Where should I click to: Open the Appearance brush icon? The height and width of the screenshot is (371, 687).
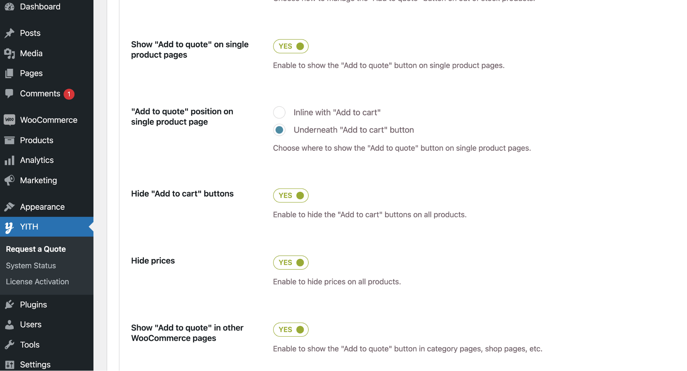[10, 207]
